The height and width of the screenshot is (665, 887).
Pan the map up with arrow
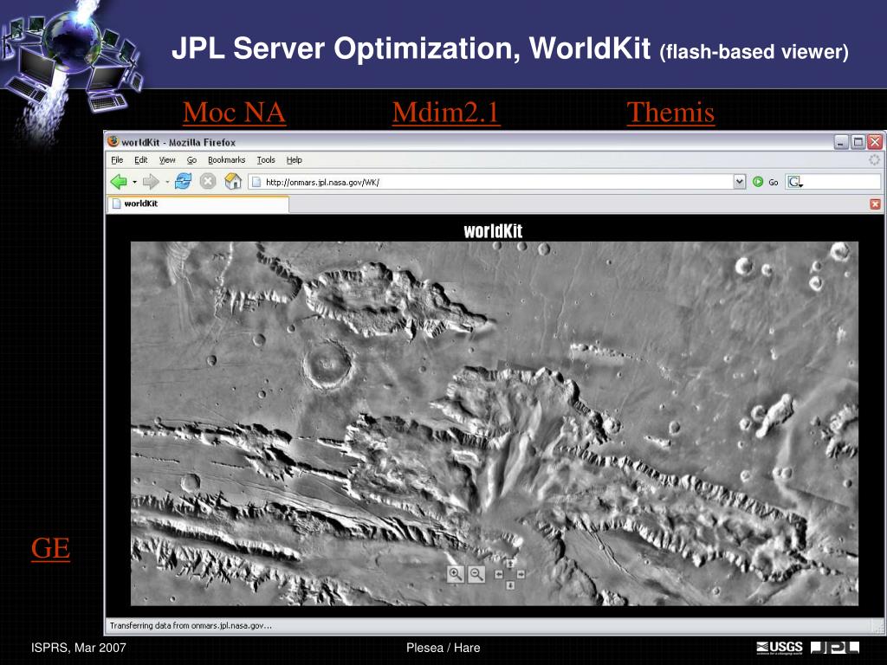coord(509,564)
